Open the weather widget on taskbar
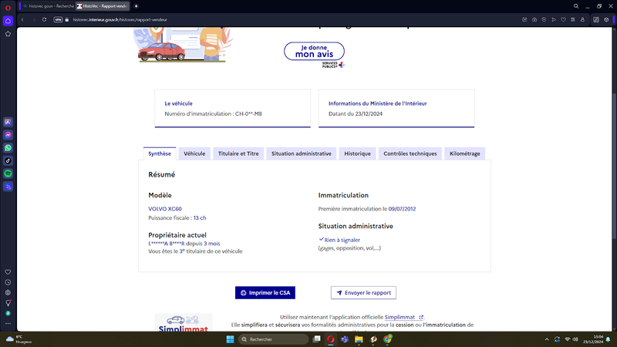 (x=19, y=339)
